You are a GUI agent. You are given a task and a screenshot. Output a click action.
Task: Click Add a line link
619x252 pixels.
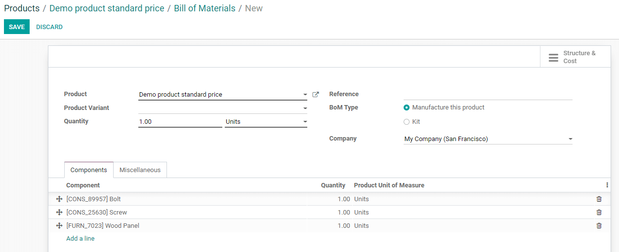click(81, 239)
